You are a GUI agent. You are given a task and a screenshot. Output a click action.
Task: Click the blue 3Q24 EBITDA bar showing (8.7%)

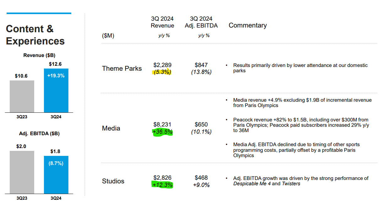click(56, 175)
